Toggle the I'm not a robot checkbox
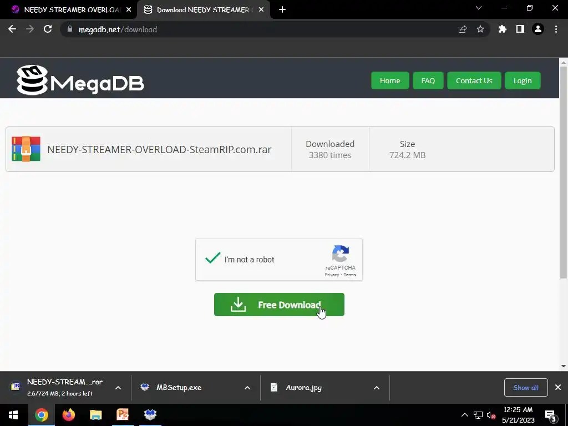The image size is (568, 426). 212,258
